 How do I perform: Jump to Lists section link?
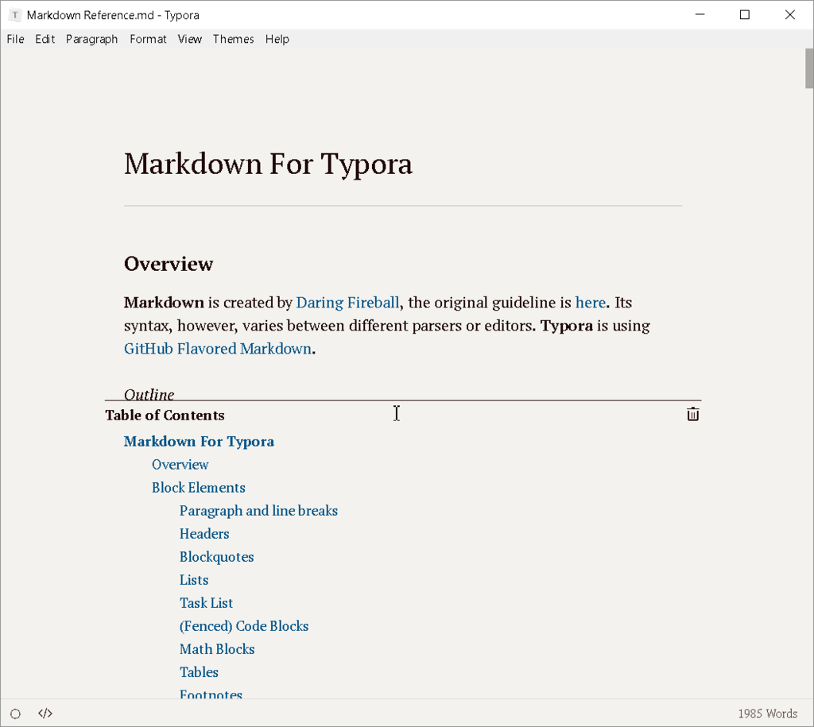point(194,580)
